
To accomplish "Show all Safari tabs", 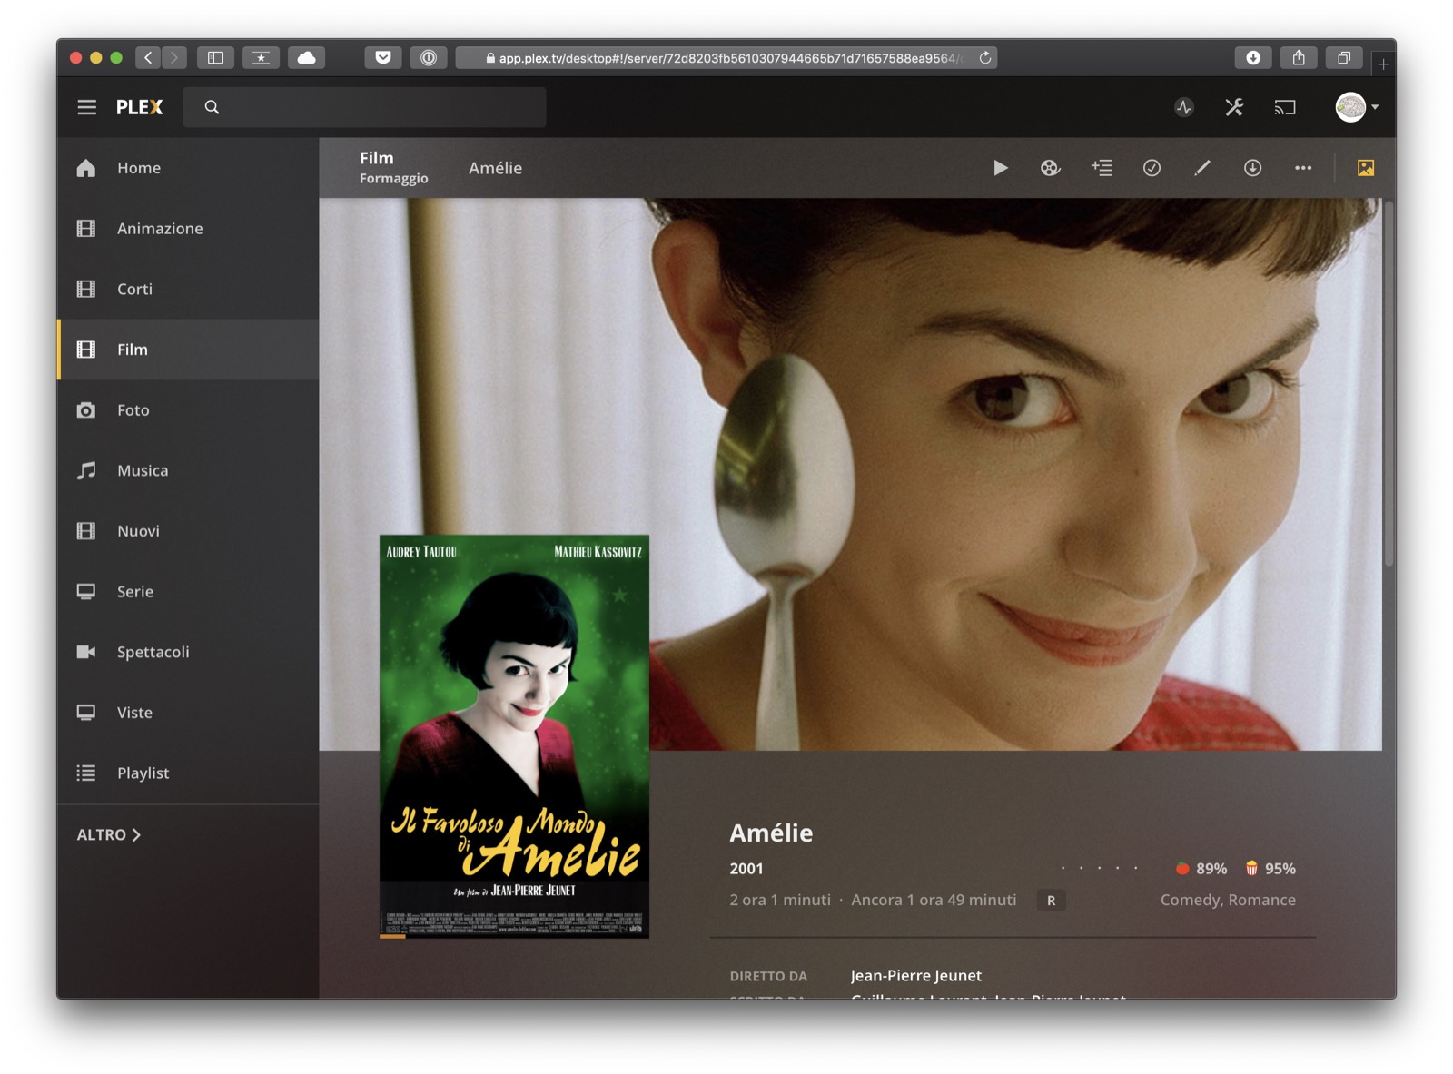I will [1344, 58].
